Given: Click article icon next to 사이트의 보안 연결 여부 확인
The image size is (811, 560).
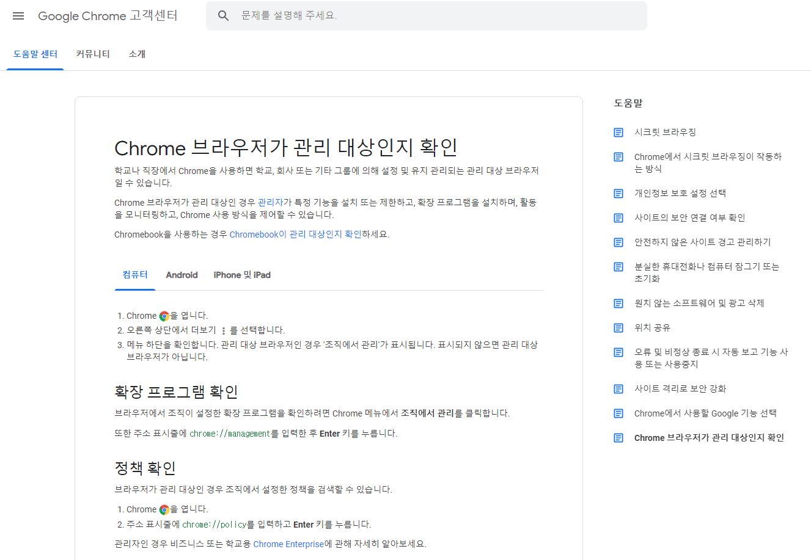Looking at the screenshot, I should (x=618, y=218).
